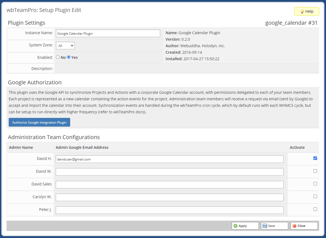Click Authorize Google Integration Plugin
The image size is (326, 238).
tap(39, 122)
